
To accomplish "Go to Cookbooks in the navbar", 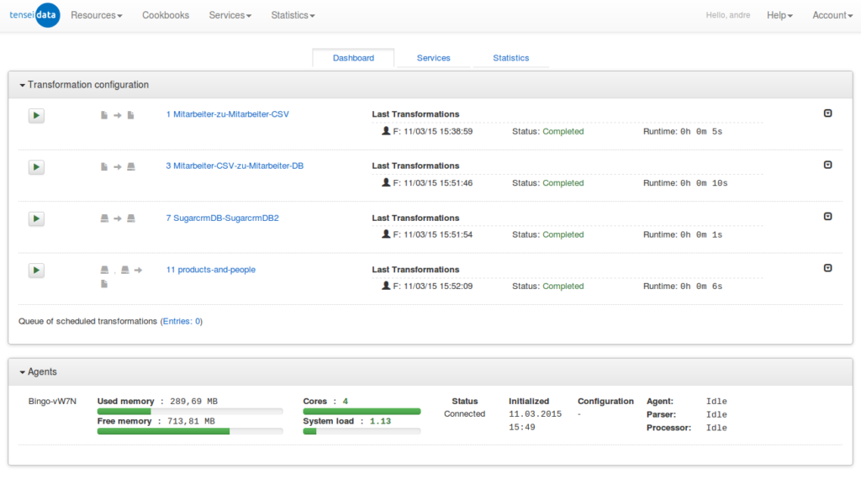I will 166,15.
